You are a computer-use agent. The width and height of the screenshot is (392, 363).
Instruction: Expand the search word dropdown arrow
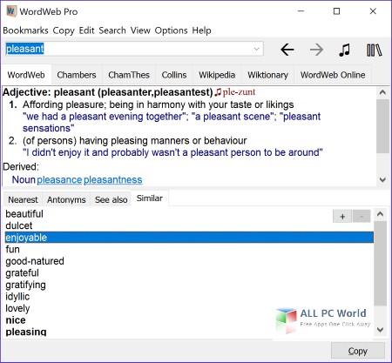(x=256, y=49)
